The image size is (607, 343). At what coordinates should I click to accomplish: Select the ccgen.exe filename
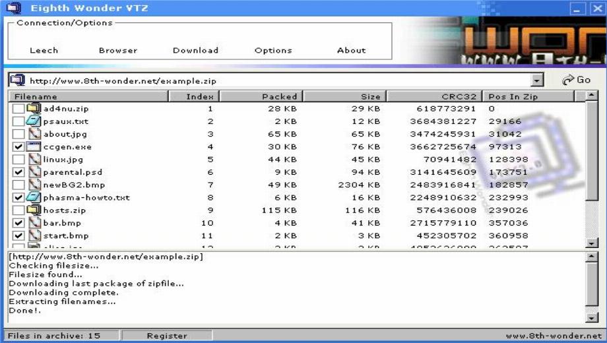[x=67, y=147]
